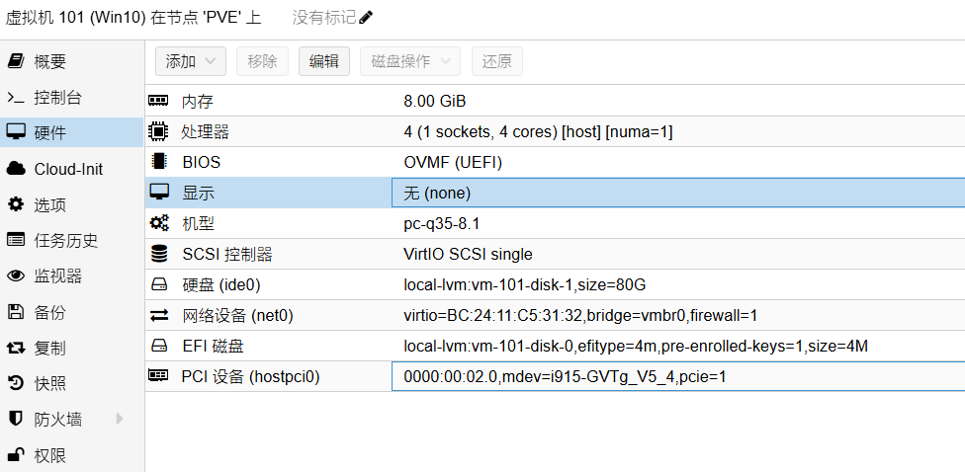
Task: Expand the 防火墙 submenu arrow
Action: click(120, 419)
